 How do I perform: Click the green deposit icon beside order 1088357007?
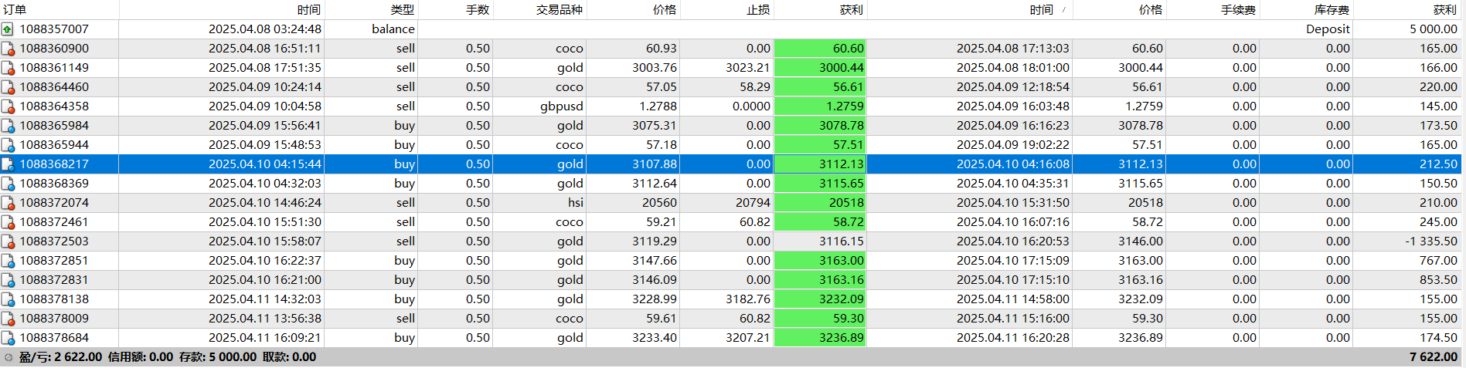point(8,29)
